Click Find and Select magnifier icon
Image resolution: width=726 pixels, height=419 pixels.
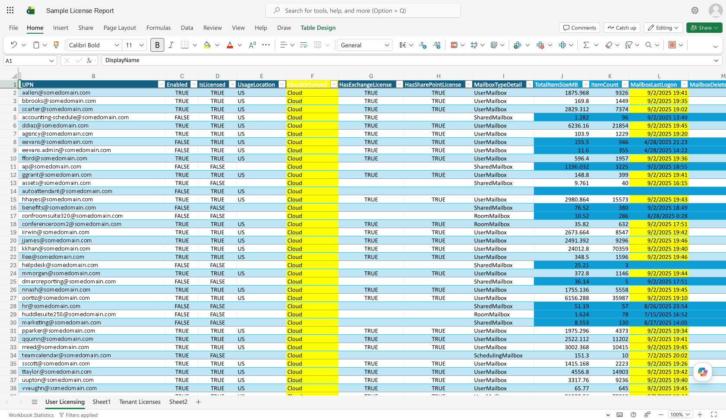pos(648,45)
